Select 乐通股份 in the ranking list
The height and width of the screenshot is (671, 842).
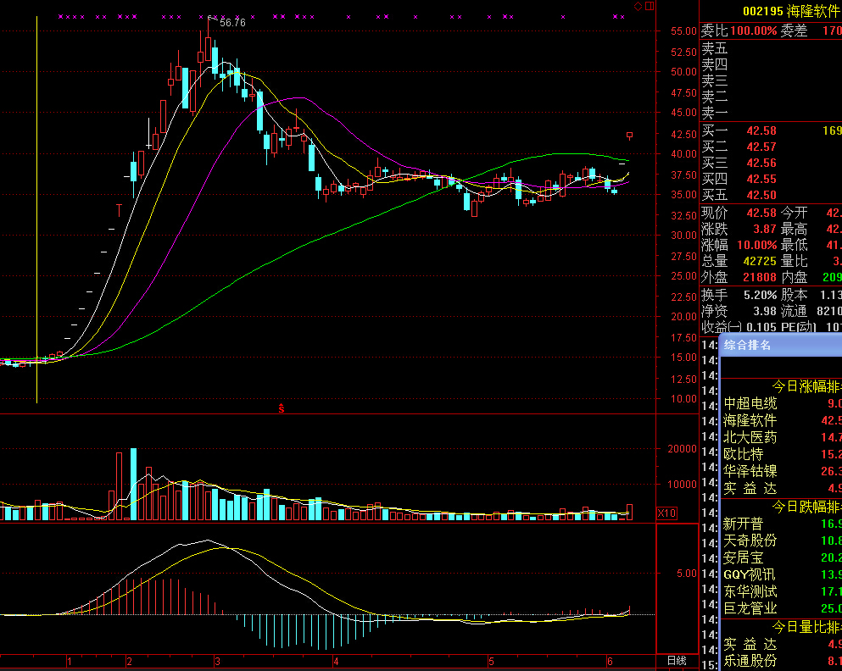point(750,661)
